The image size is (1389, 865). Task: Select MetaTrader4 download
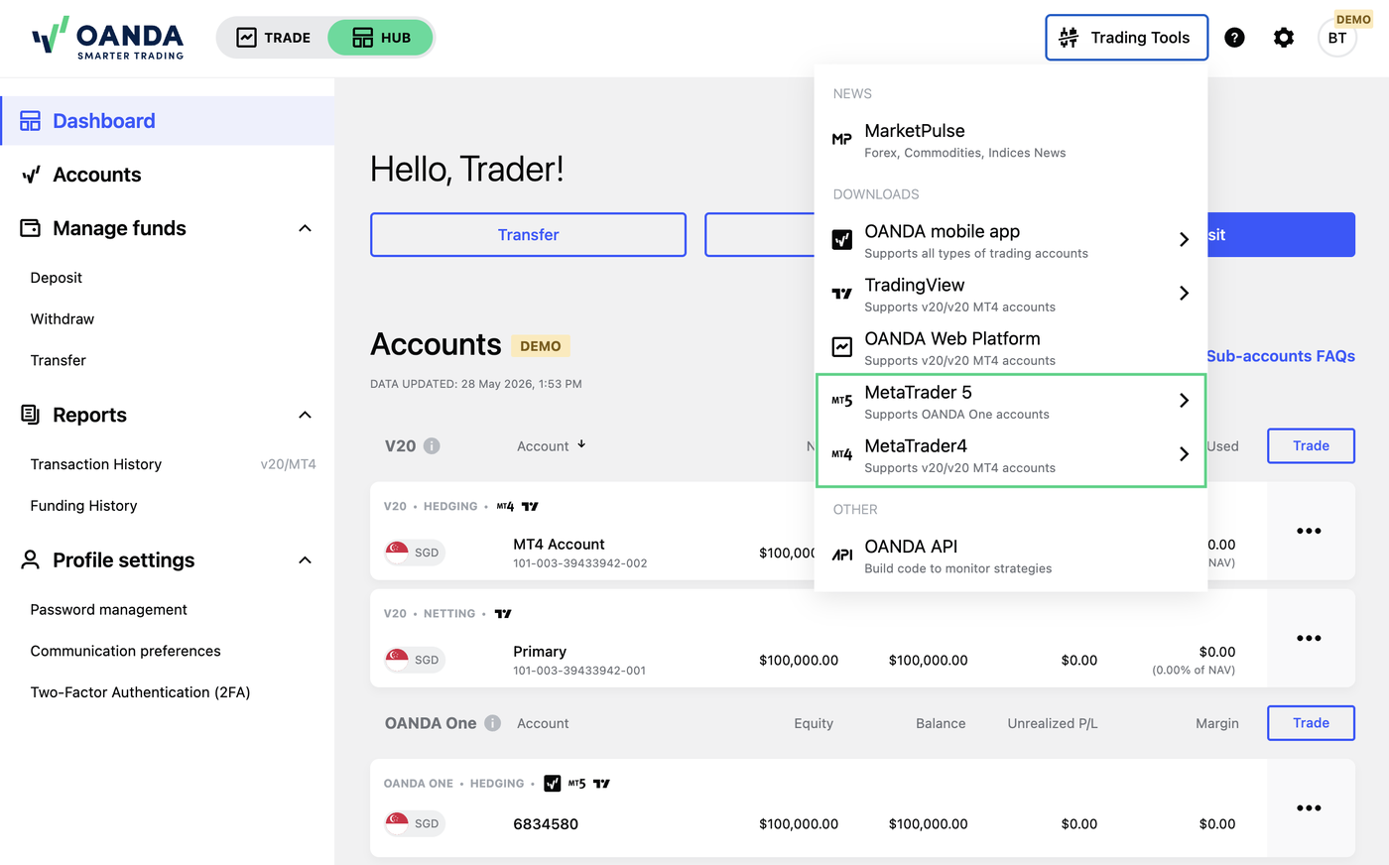[1011, 455]
